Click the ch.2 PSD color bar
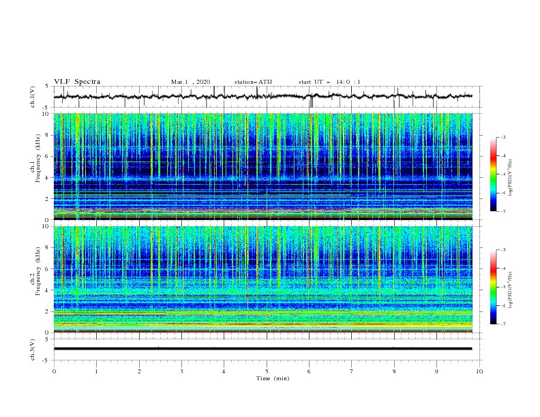Screen dimensions: 540x417 pyautogui.click(x=493, y=287)
